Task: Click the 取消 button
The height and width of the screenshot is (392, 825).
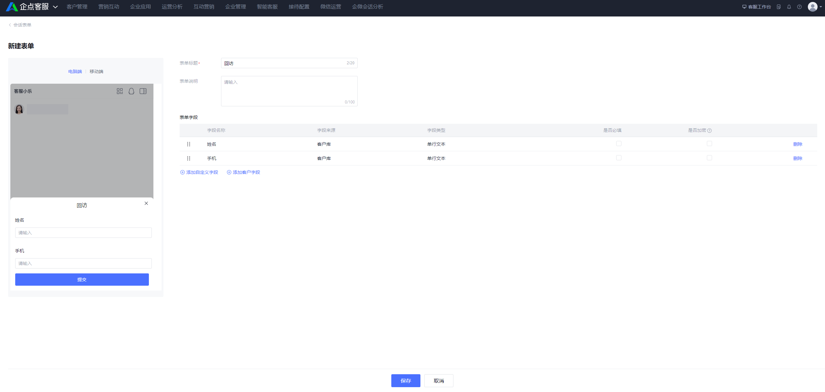Action: pyautogui.click(x=439, y=381)
